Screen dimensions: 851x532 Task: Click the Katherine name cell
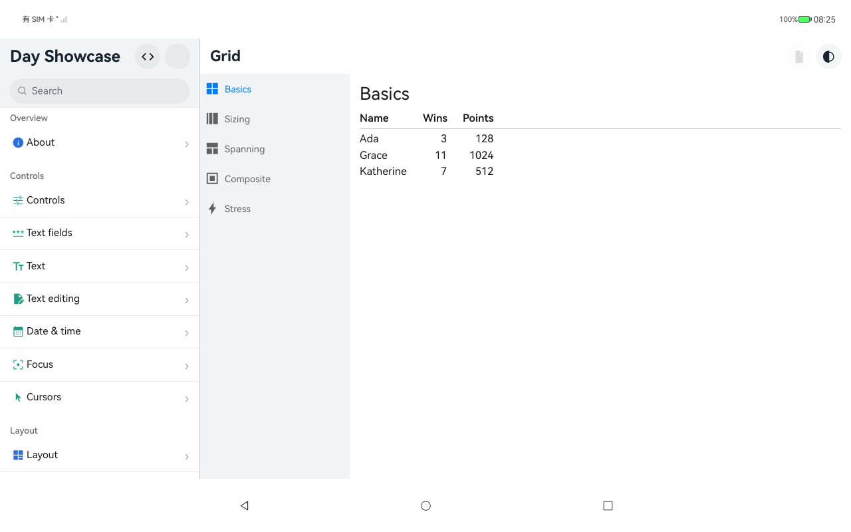tap(383, 172)
